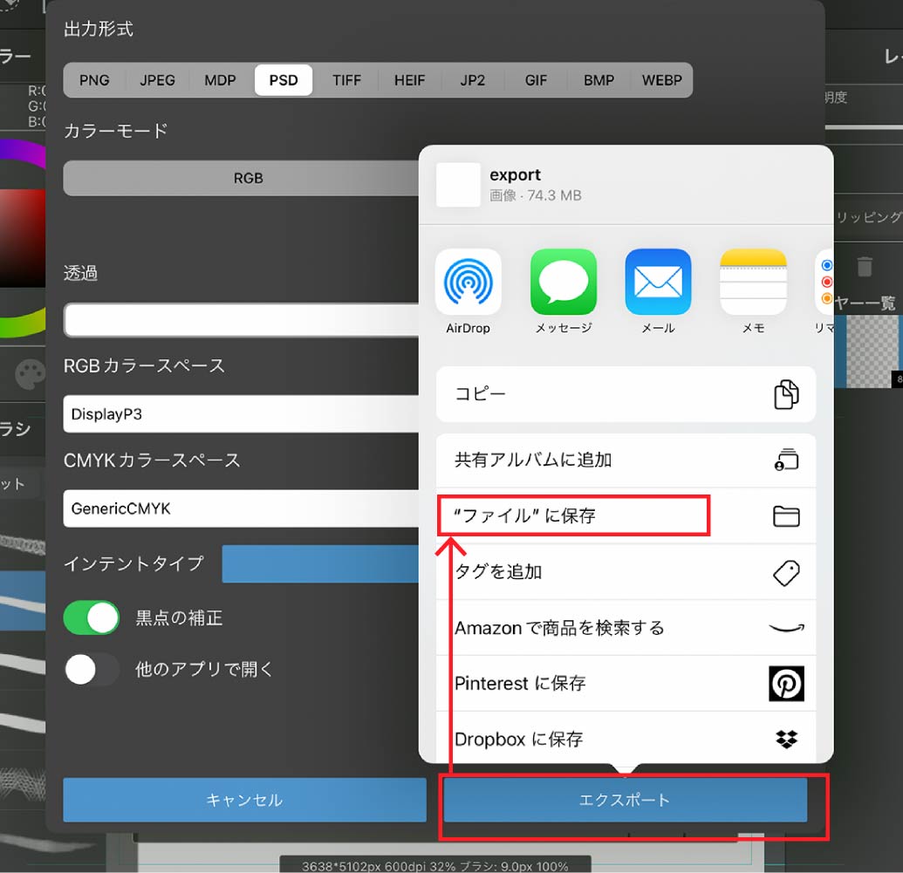Share via the Messages app icon
This screenshot has width=903, height=873.
(563, 283)
